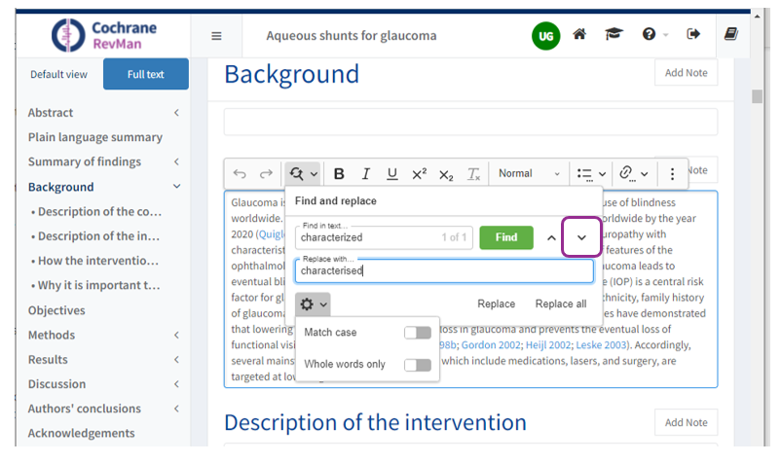
Task: Go to next match with down chevron
Action: 581,237
